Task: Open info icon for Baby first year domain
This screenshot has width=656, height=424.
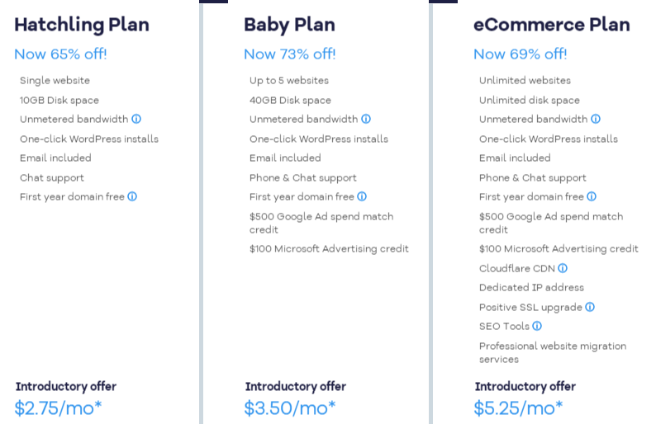Action: [362, 197]
